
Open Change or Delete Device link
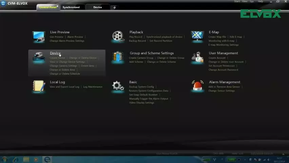coord(82,58)
